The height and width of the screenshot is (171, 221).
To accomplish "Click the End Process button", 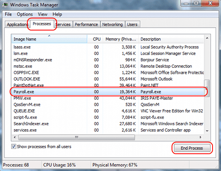I will coord(192,148).
